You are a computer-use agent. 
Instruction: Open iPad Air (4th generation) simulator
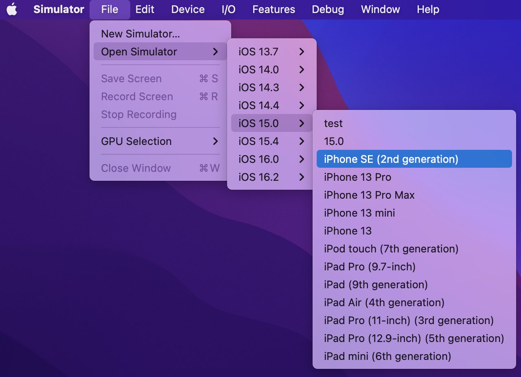click(x=384, y=302)
